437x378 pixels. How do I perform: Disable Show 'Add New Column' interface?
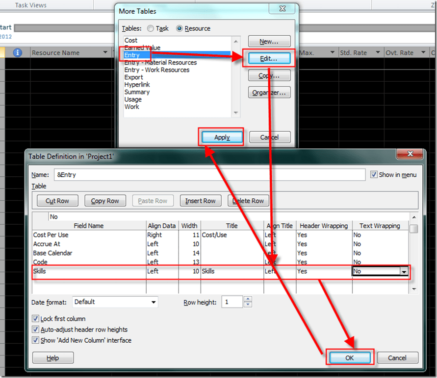coord(35,340)
